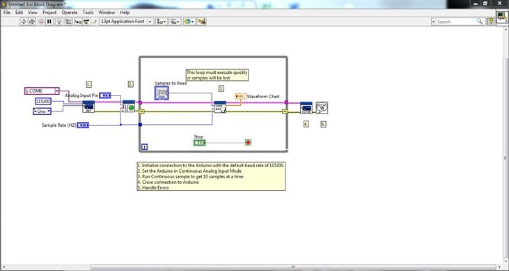The width and height of the screenshot is (509, 271).
Task: Click the vertical scrollbar on right
Action: (x=506, y=157)
